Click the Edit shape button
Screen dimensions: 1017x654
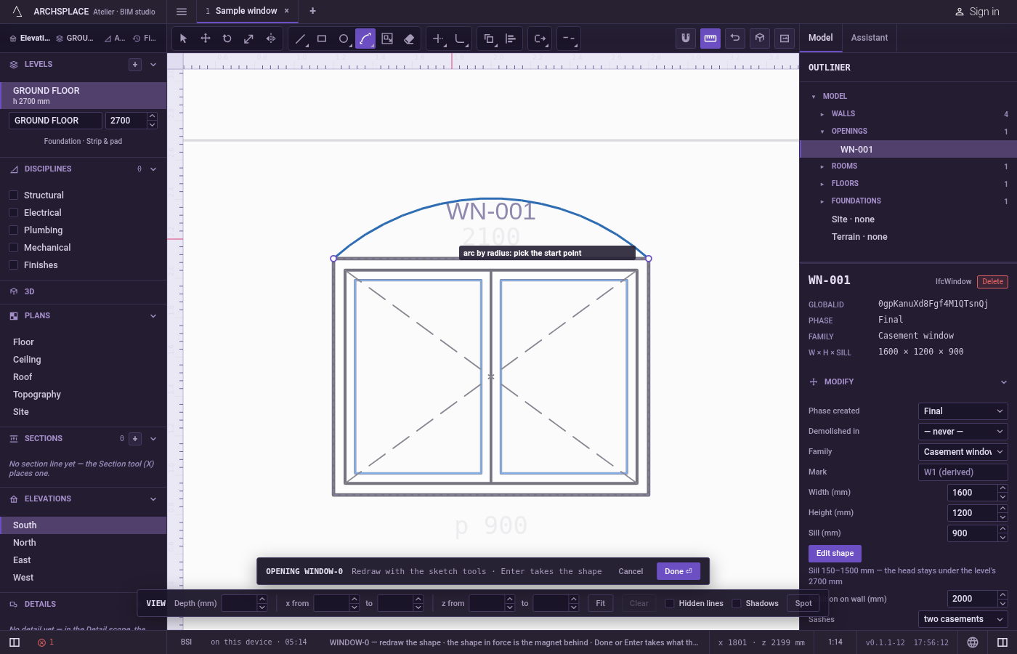point(835,553)
